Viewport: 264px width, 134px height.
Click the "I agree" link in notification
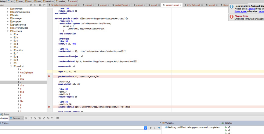251,9
